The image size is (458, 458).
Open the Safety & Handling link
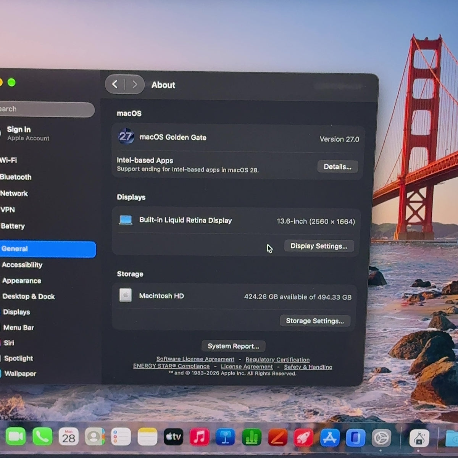pos(308,367)
